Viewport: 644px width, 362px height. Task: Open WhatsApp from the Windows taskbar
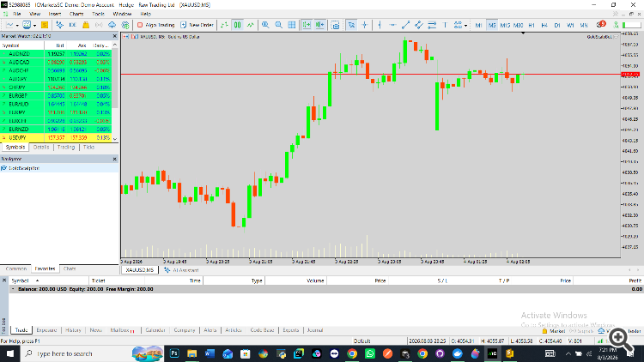point(370,353)
